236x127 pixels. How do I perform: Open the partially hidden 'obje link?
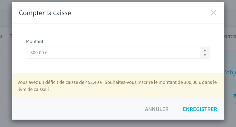230,72
